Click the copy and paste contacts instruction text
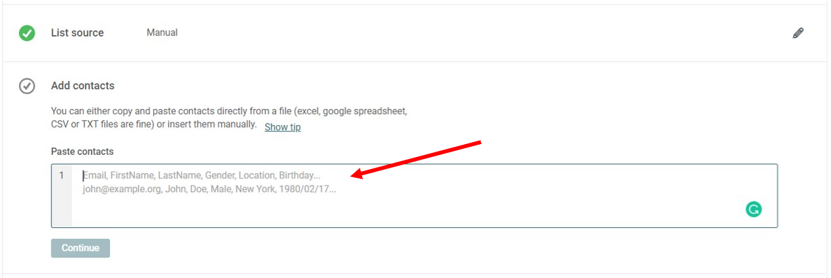831x278 pixels. pos(229,110)
